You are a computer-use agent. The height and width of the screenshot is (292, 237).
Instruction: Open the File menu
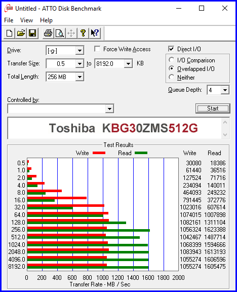pos(9,20)
